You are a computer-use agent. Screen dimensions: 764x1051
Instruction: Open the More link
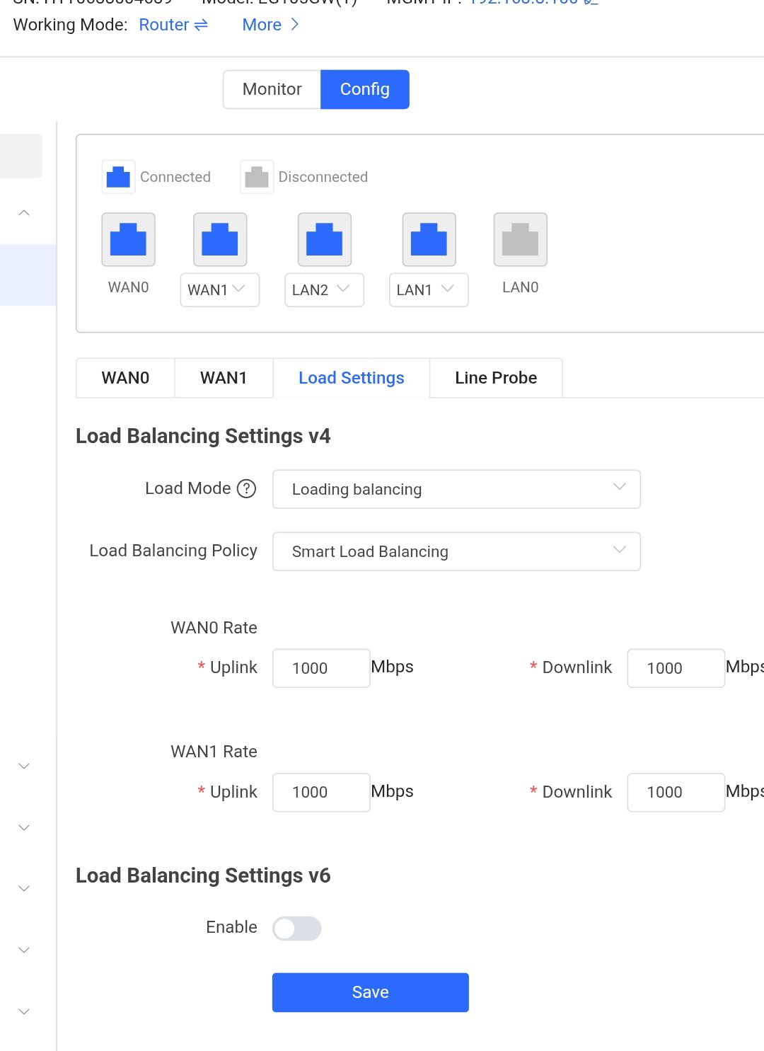click(271, 25)
